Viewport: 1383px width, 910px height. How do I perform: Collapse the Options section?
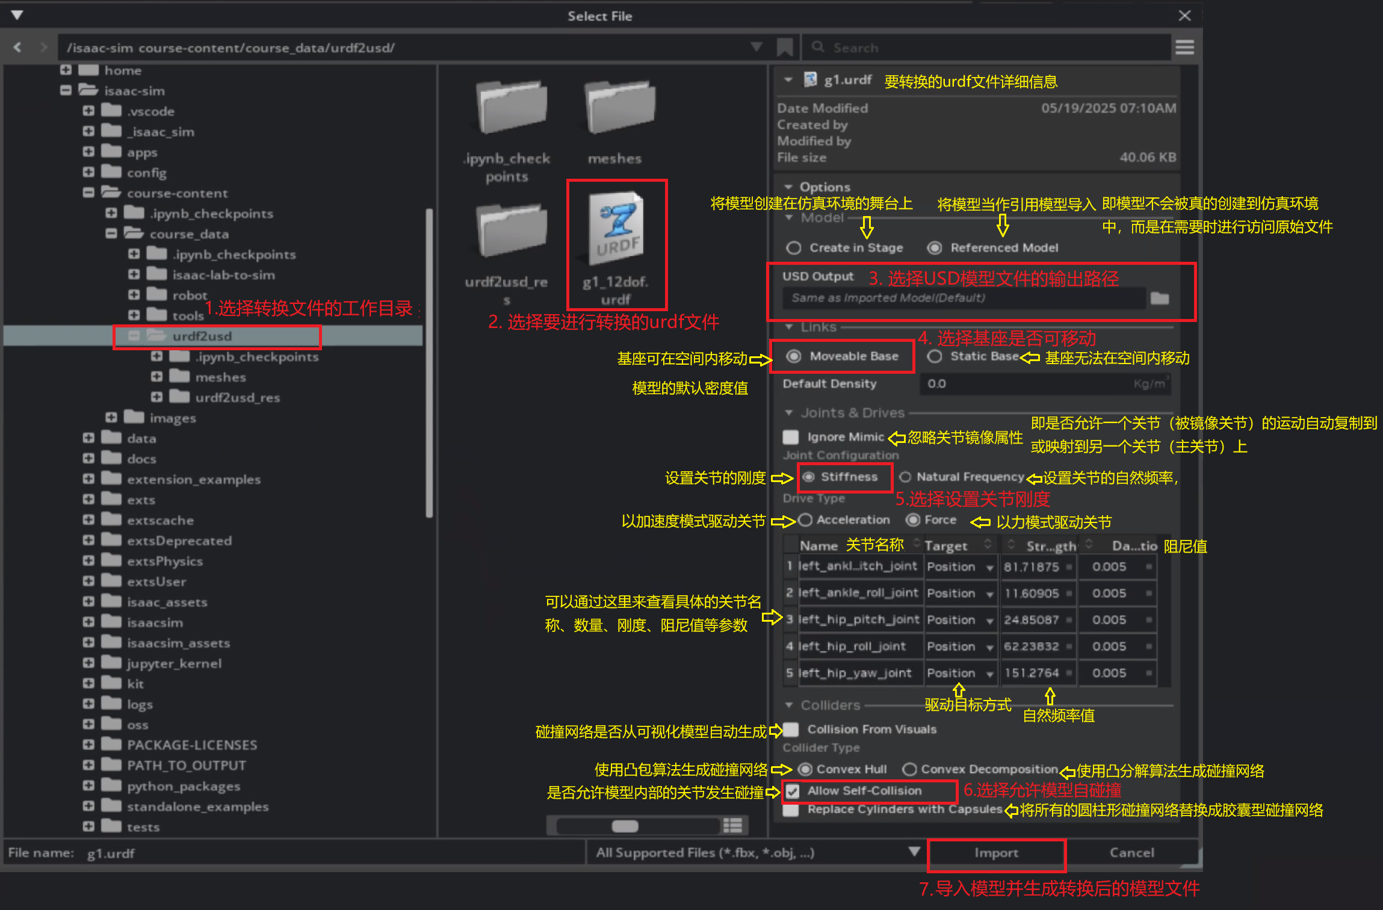788,187
